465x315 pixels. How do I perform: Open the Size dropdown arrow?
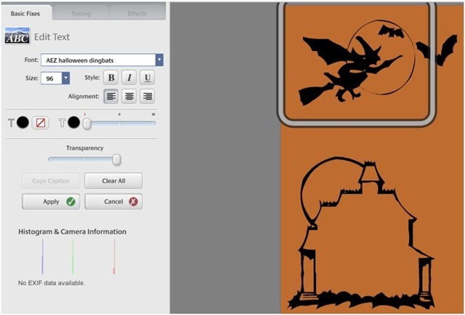pyautogui.click(x=66, y=78)
